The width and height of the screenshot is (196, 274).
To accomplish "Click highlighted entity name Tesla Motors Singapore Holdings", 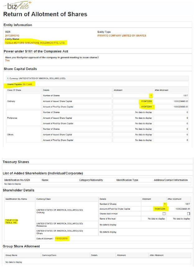I will [35, 43].
